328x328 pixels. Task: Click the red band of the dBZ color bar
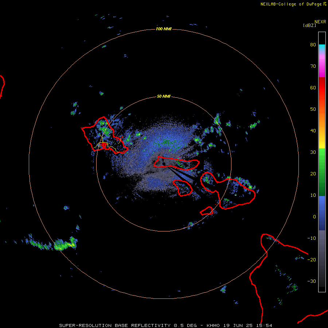(x=322, y=88)
